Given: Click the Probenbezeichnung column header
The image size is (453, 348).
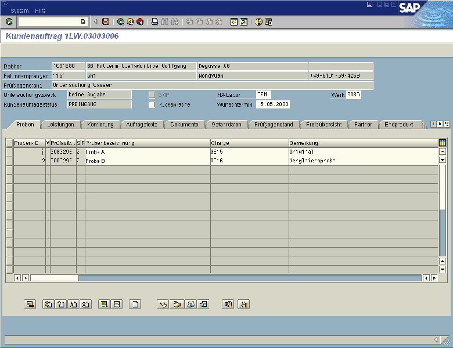Looking at the screenshot, I should pyautogui.click(x=148, y=143).
